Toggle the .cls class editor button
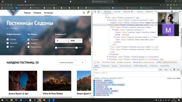 (x=166, y=70)
